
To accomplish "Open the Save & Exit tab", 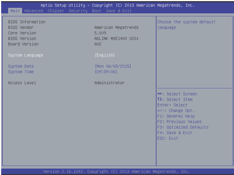I will pos(119,11).
